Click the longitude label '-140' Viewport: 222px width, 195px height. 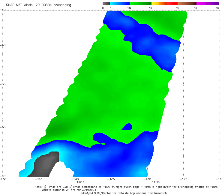pos(75,179)
